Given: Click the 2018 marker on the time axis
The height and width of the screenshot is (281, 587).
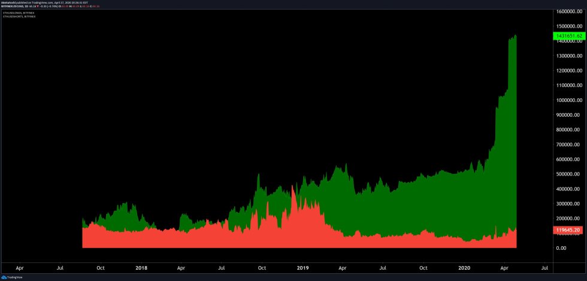Looking at the screenshot, I should pyautogui.click(x=142, y=268).
